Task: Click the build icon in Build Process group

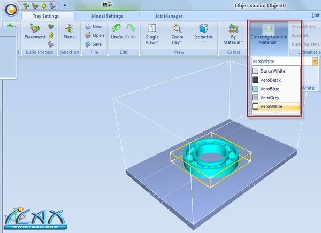Action: pos(51,44)
